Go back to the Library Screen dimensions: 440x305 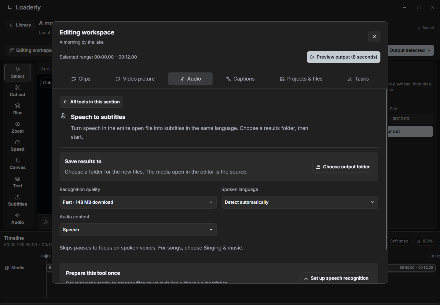pos(20,25)
